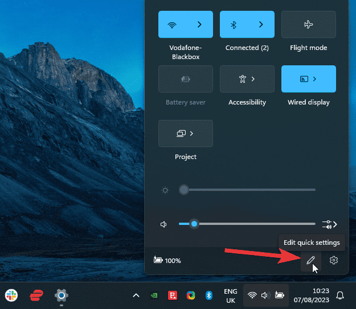Screen dimensions: 356x309
Task: Click the Flight mode label
Action: coord(309,48)
